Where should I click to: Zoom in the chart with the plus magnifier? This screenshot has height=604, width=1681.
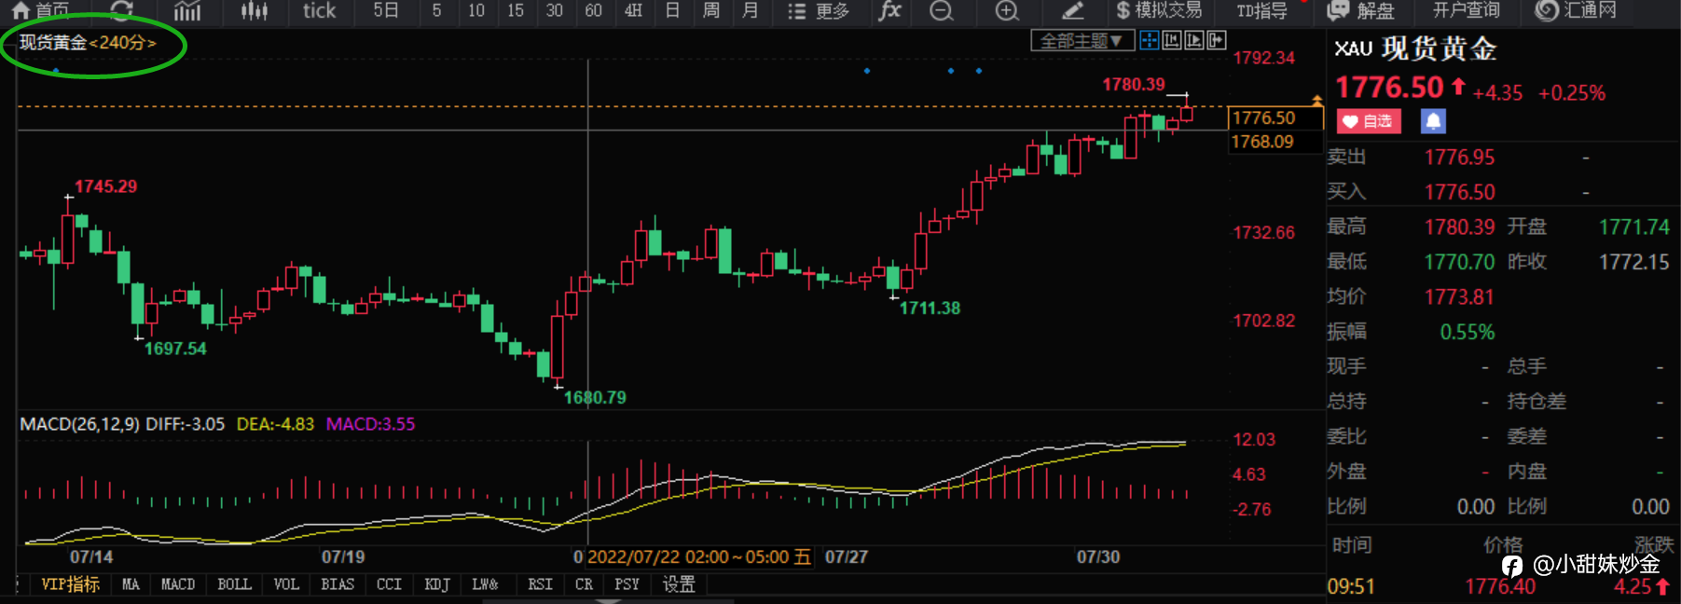click(1007, 11)
